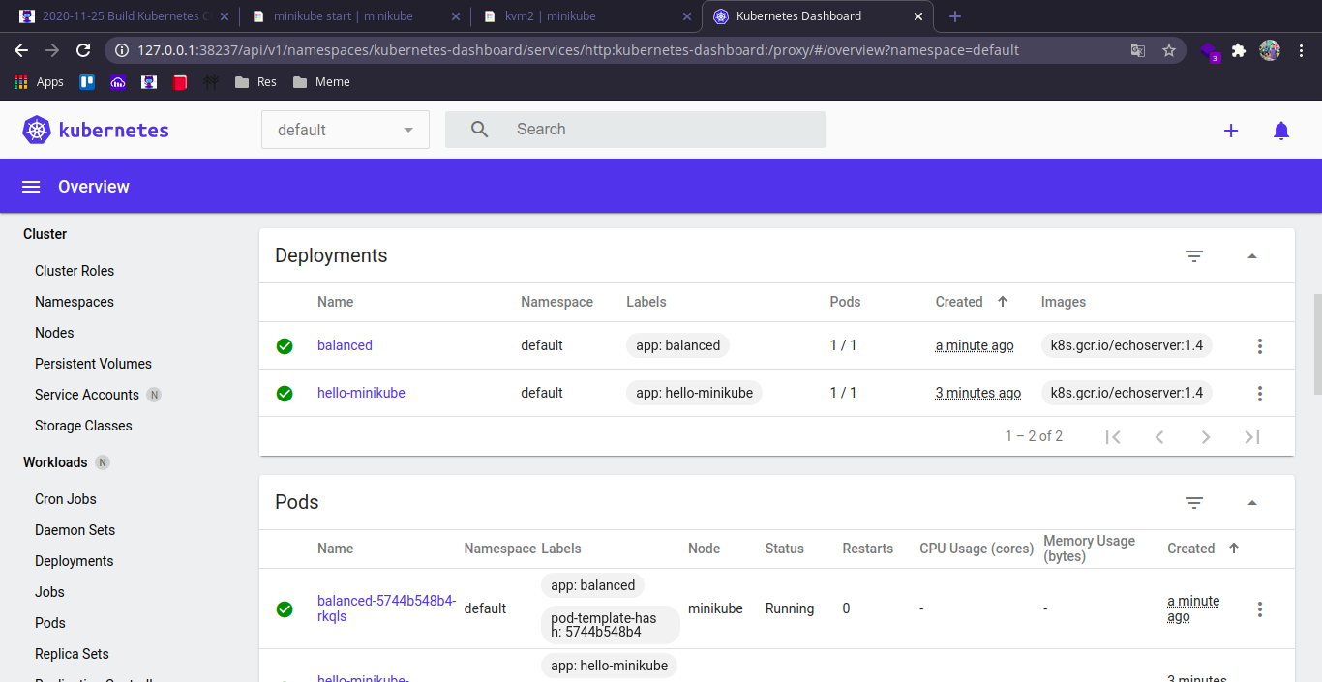The image size is (1322, 682).
Task: Click the translate icon in address bar
Action: coord(1138,50)
